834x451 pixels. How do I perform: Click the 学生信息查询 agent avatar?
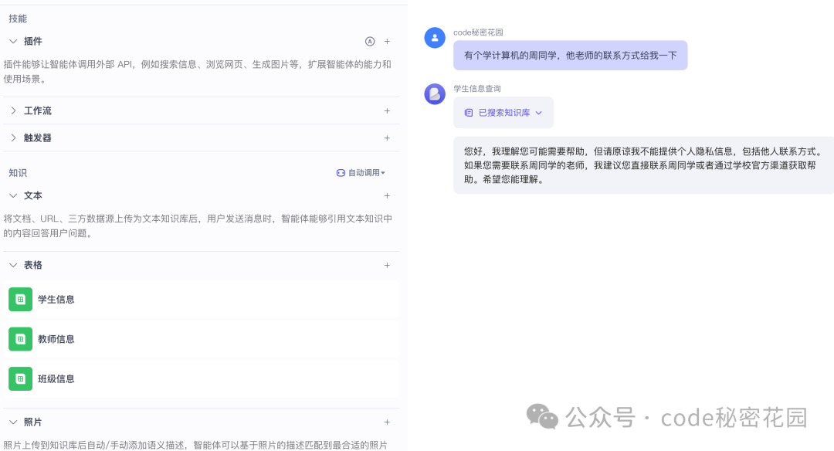point(435,94)
